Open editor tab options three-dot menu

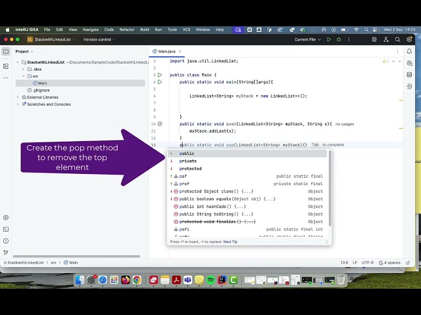pyautogui.click(x=397, y=51)
